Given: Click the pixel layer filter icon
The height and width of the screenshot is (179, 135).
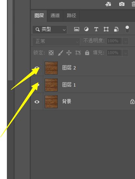Looking at the screenshot, I should click(77, 29).
